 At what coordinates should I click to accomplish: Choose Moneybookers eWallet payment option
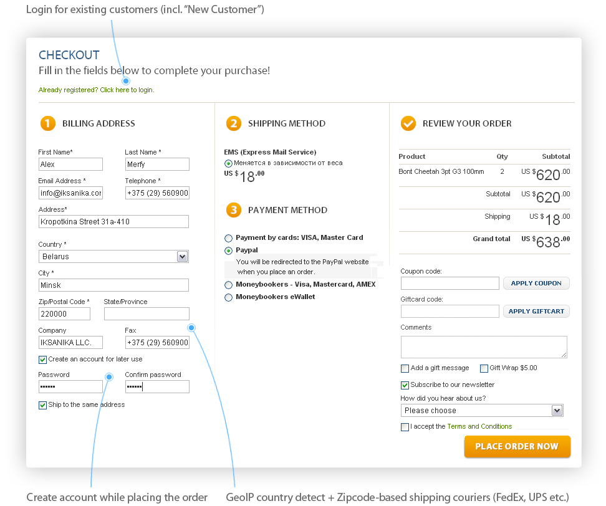tap(228, 297)
